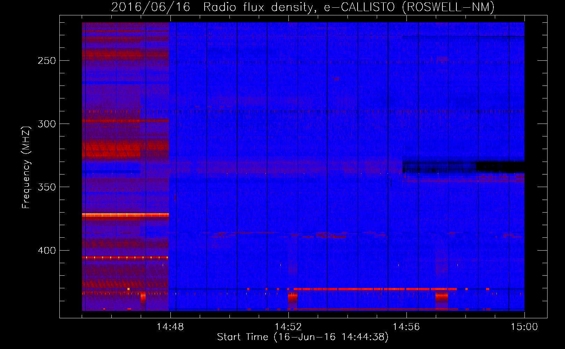The image size is (565, 349).
Task: Click the 14:48 time tick label
Action: point(170,327)
